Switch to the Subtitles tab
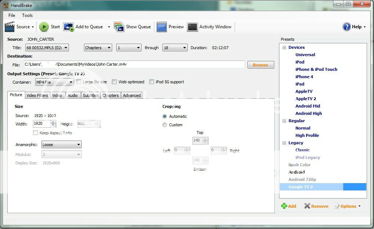The image size is (374, 229). [x=90, y=95]
